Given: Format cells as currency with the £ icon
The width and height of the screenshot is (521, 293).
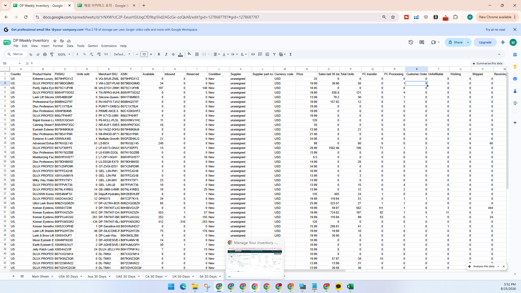Looking at the screenshot, I should pos(77,54).
